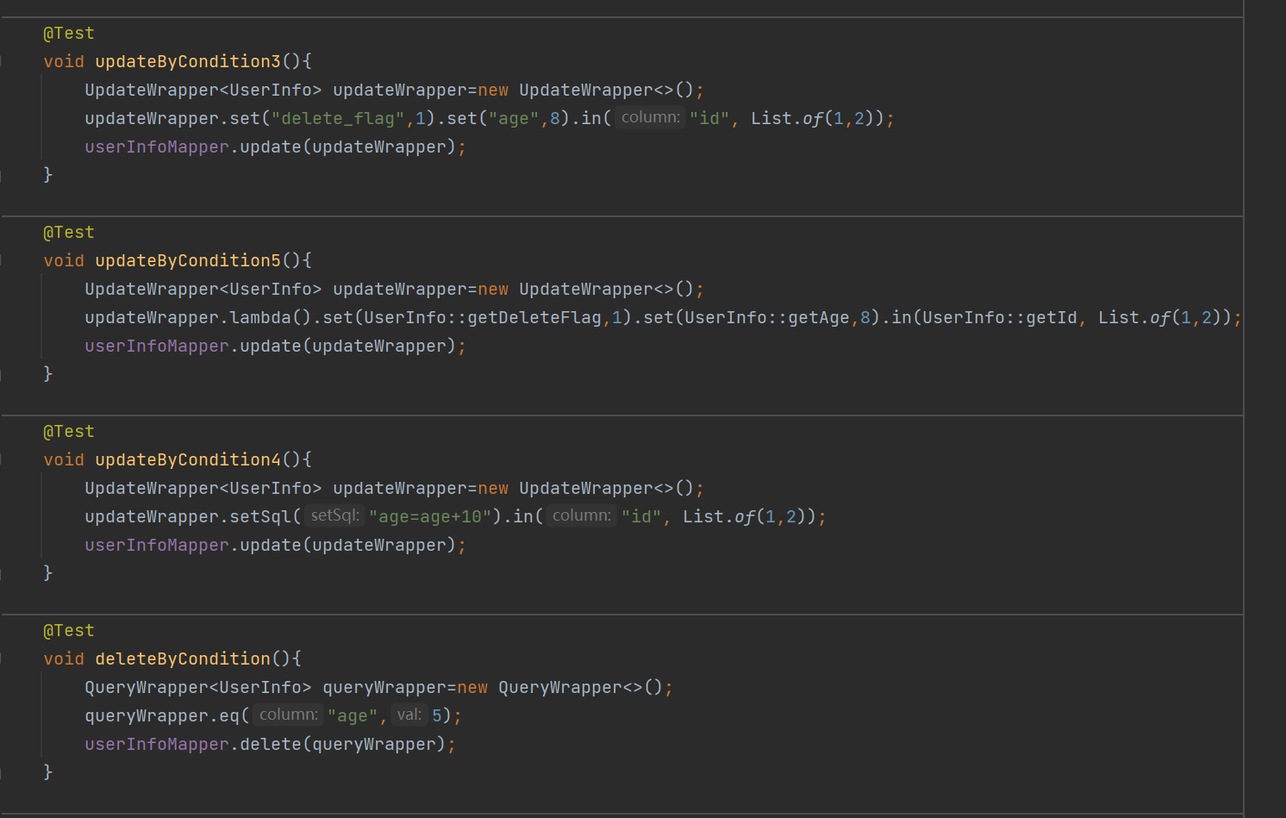Image resolution: width=1286 pixels, height=818 pixels.
Task: Collapse the updateByCondition5 method fold marker
Action: tap(2, 260)
